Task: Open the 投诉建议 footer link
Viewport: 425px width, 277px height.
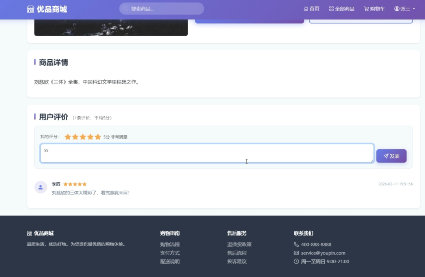Action: point(237,261)
